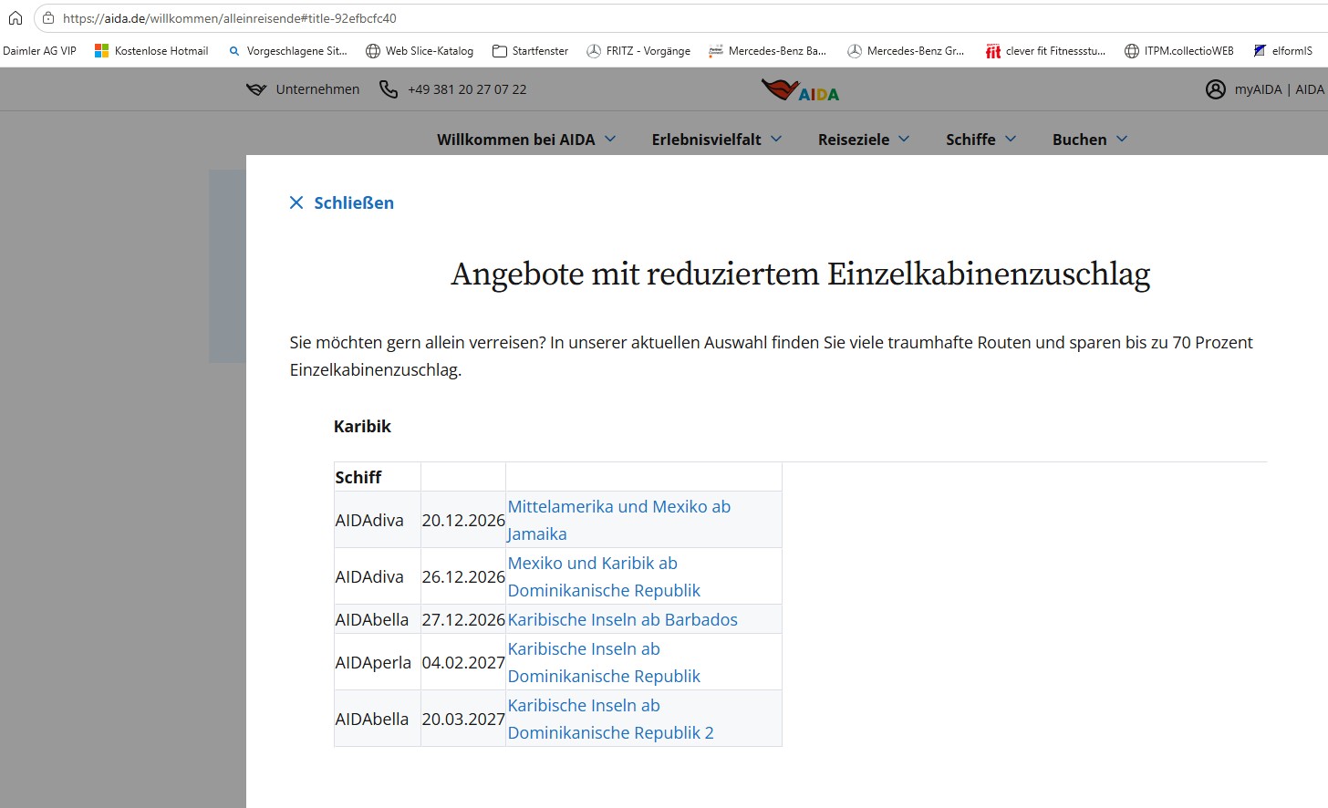Click the myAIDA link
The width and height of the screenshot is (1328, 808).
coord(1258,89)
